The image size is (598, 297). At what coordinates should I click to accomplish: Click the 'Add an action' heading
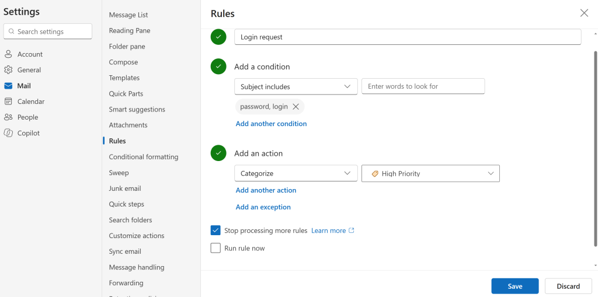point(259,153)
